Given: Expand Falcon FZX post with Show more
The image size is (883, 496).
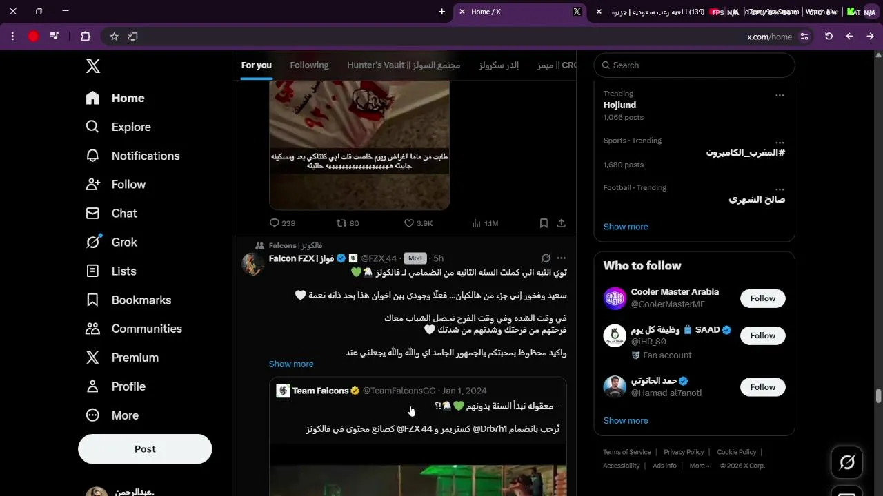Looking at the screenshot, I should coord(291,364).
